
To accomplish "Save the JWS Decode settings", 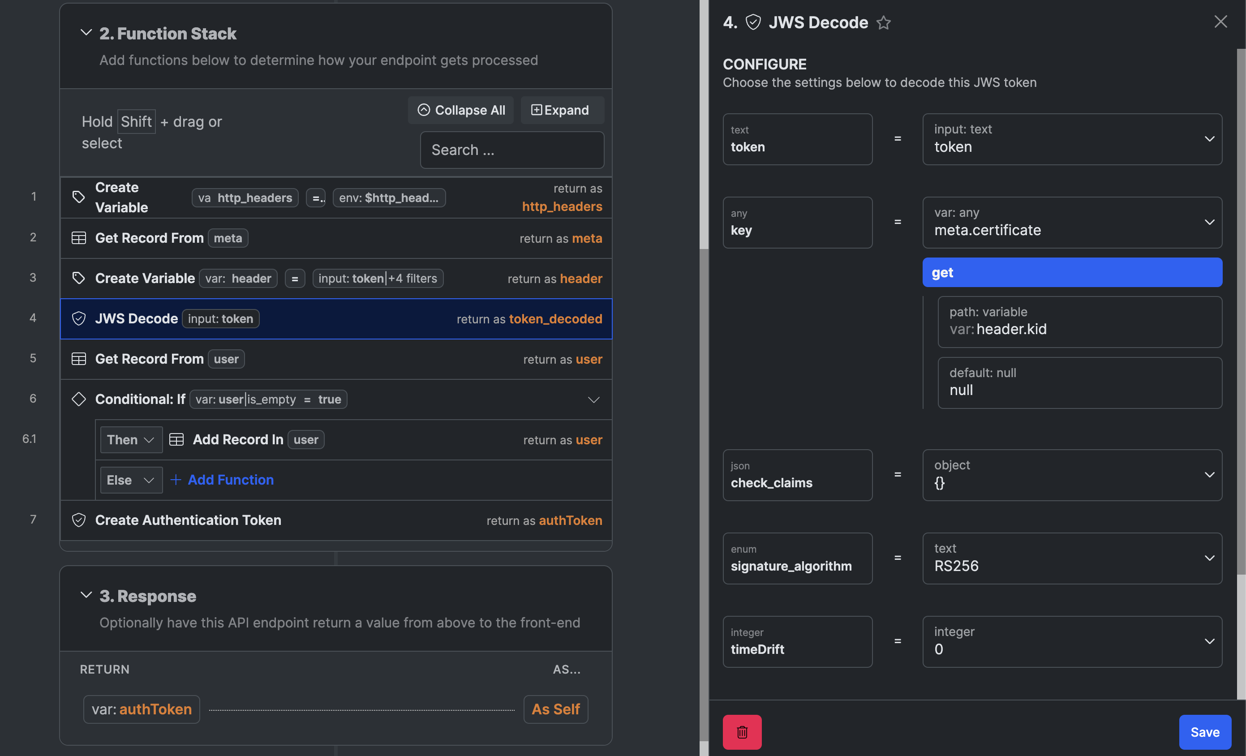I will (x=1204, y=732).
